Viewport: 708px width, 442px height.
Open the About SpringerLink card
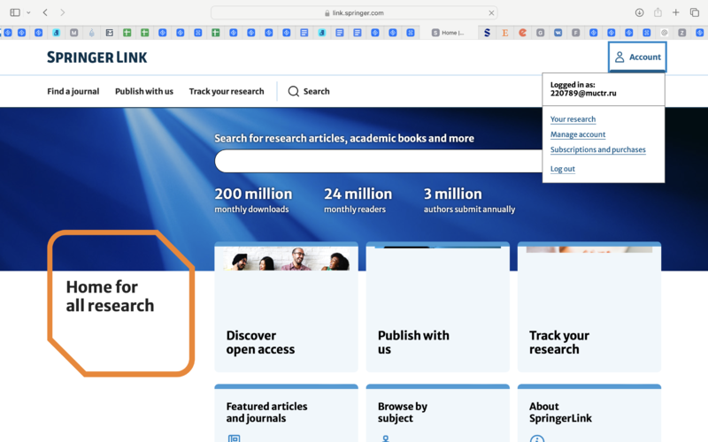(589, 413)
